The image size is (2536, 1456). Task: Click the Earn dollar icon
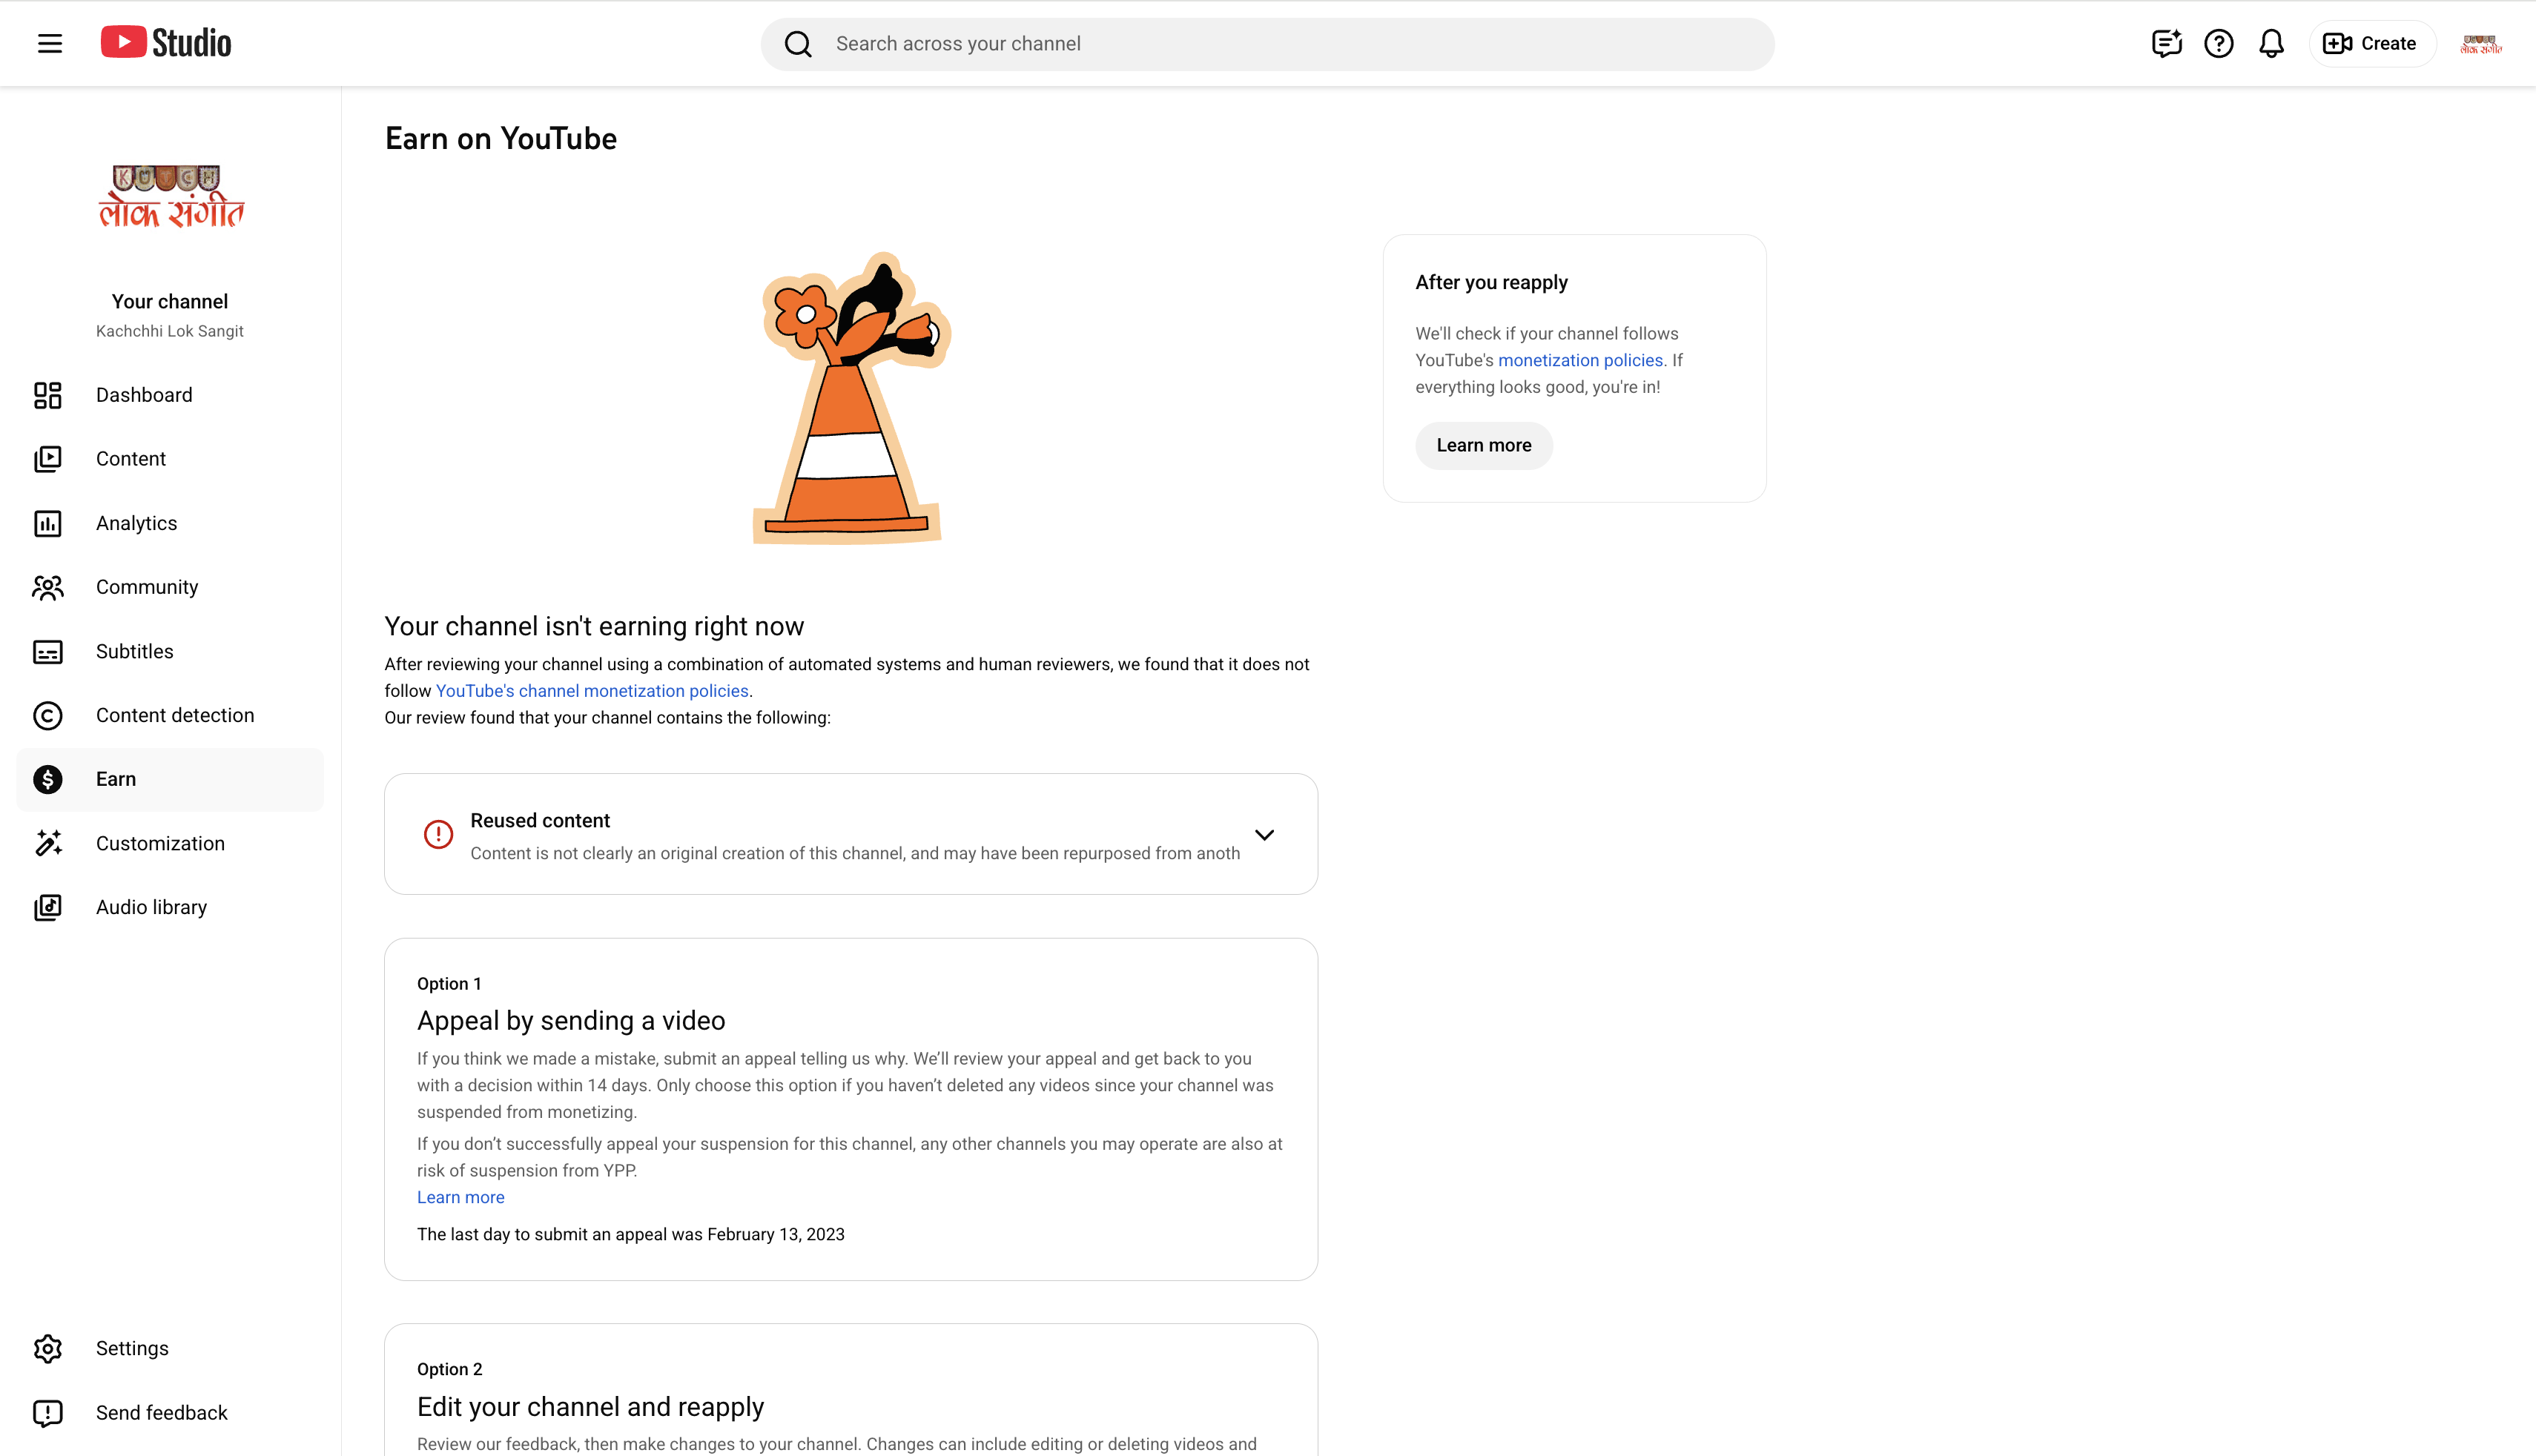pos(48,779)
